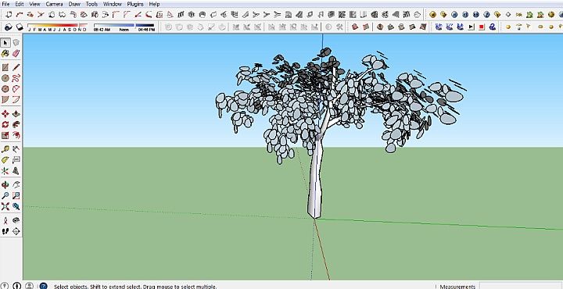Select the Protractor tool

[x=5, y=160]
